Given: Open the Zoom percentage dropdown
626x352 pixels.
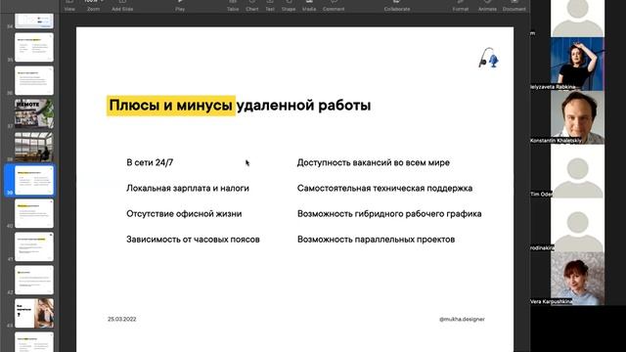Looking at the screenshot, I should point(93,5).
